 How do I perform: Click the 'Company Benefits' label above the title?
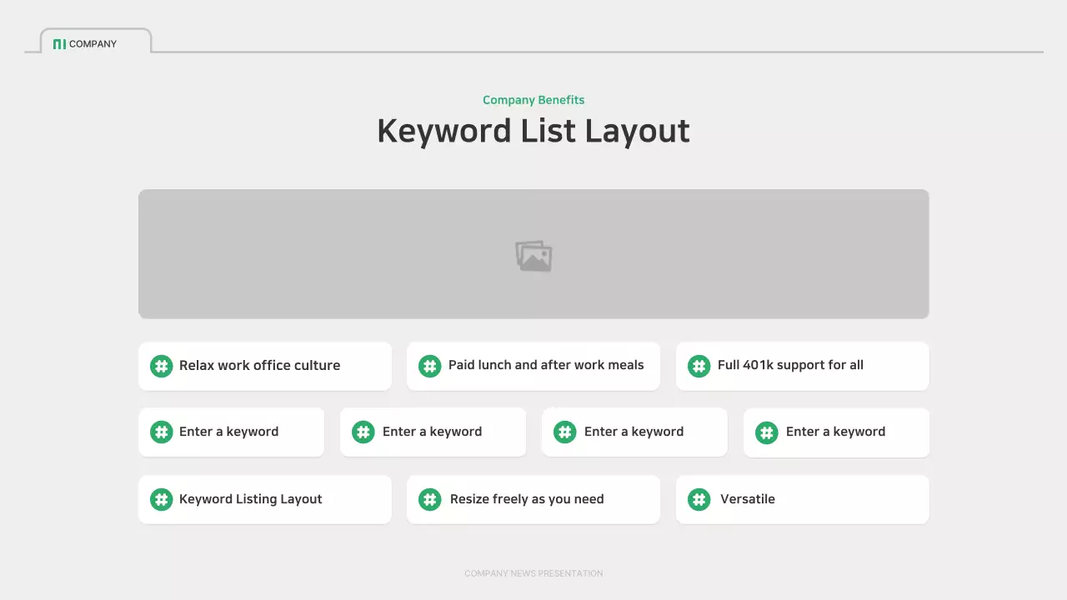point(533,100)
